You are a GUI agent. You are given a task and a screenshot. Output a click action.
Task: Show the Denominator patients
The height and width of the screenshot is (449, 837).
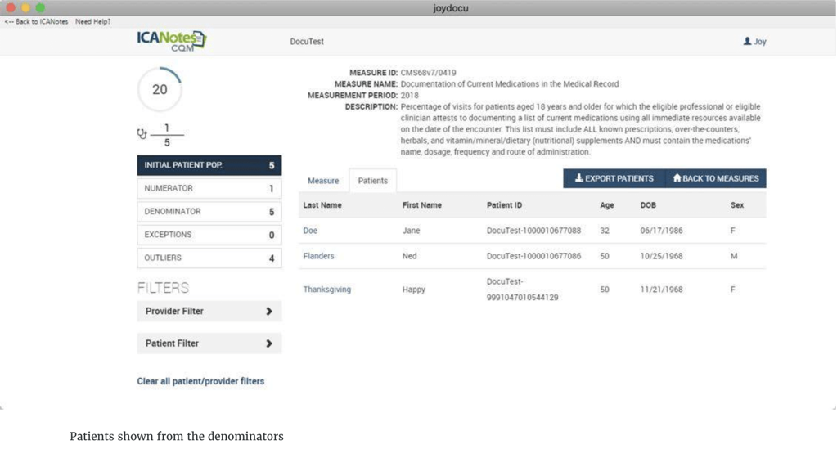(209, 212)
